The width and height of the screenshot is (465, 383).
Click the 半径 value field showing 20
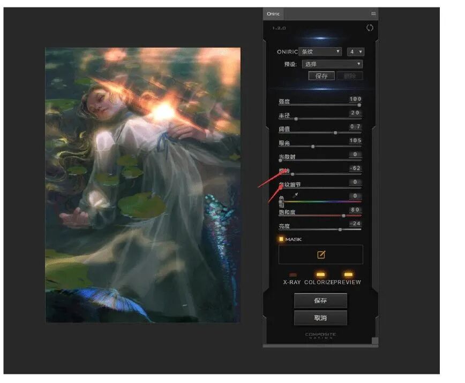click(x=355, y=113)
